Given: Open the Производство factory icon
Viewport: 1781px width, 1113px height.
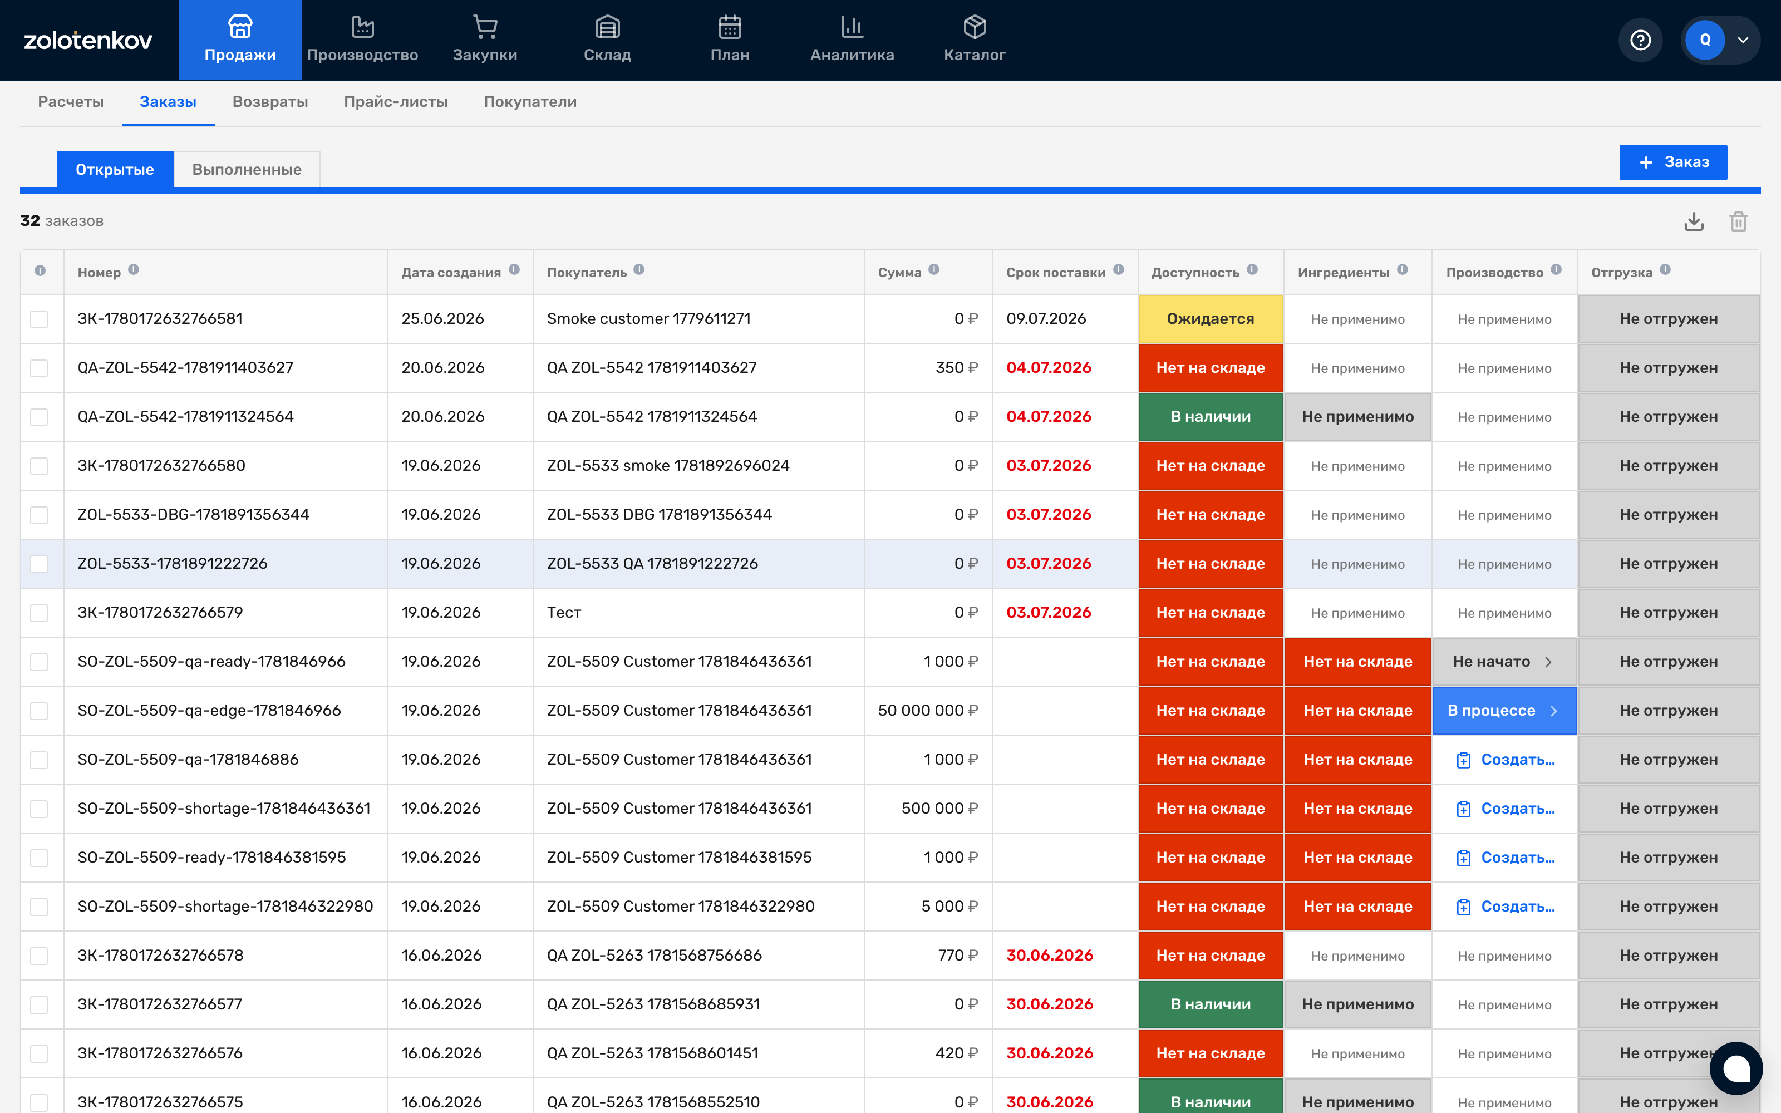Looking at the screenshot, I should click(x=362, y=27).
